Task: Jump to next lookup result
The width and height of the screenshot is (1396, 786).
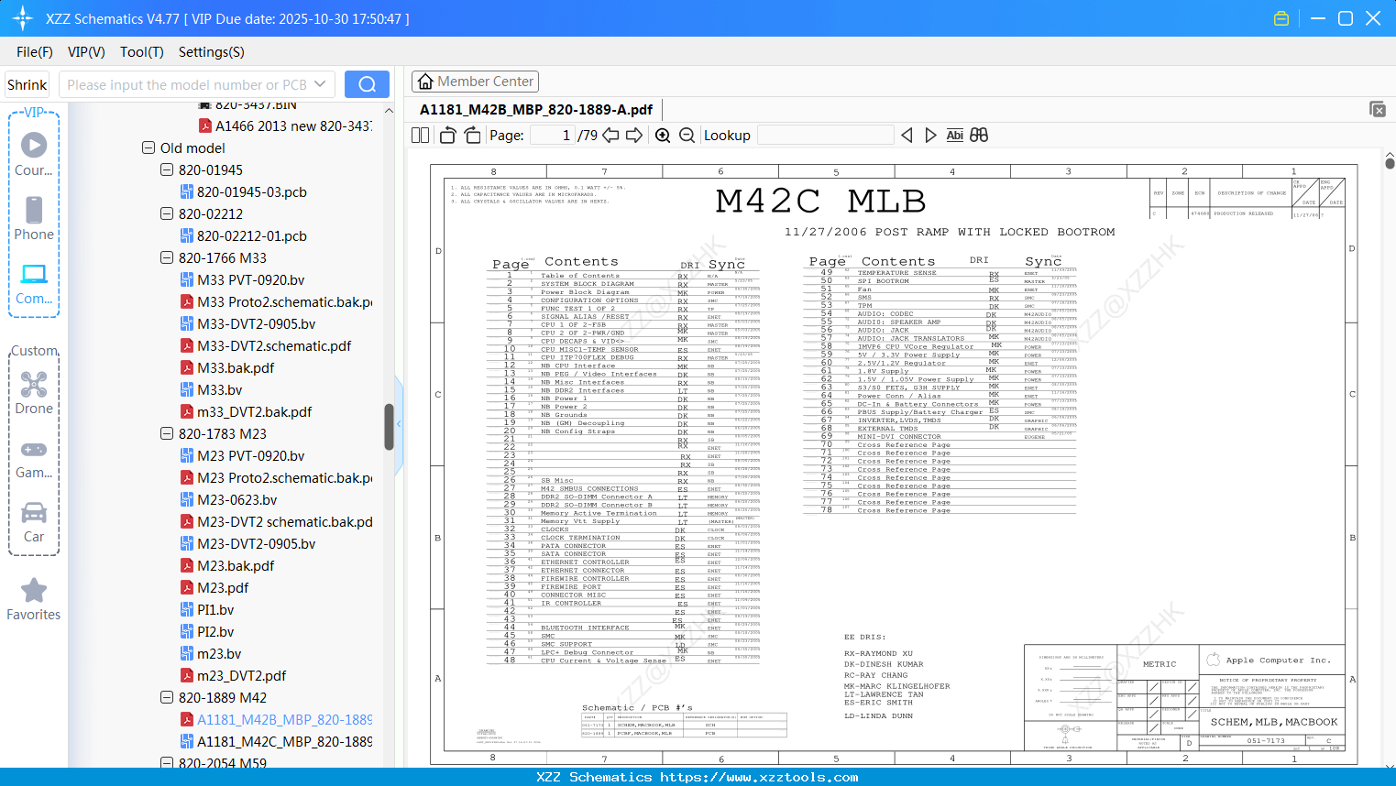Action: 930,136
